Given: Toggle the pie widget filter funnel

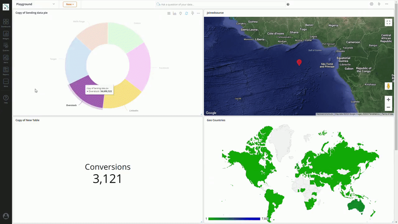Looking at the screenshot, I should (x=192, y=13).
